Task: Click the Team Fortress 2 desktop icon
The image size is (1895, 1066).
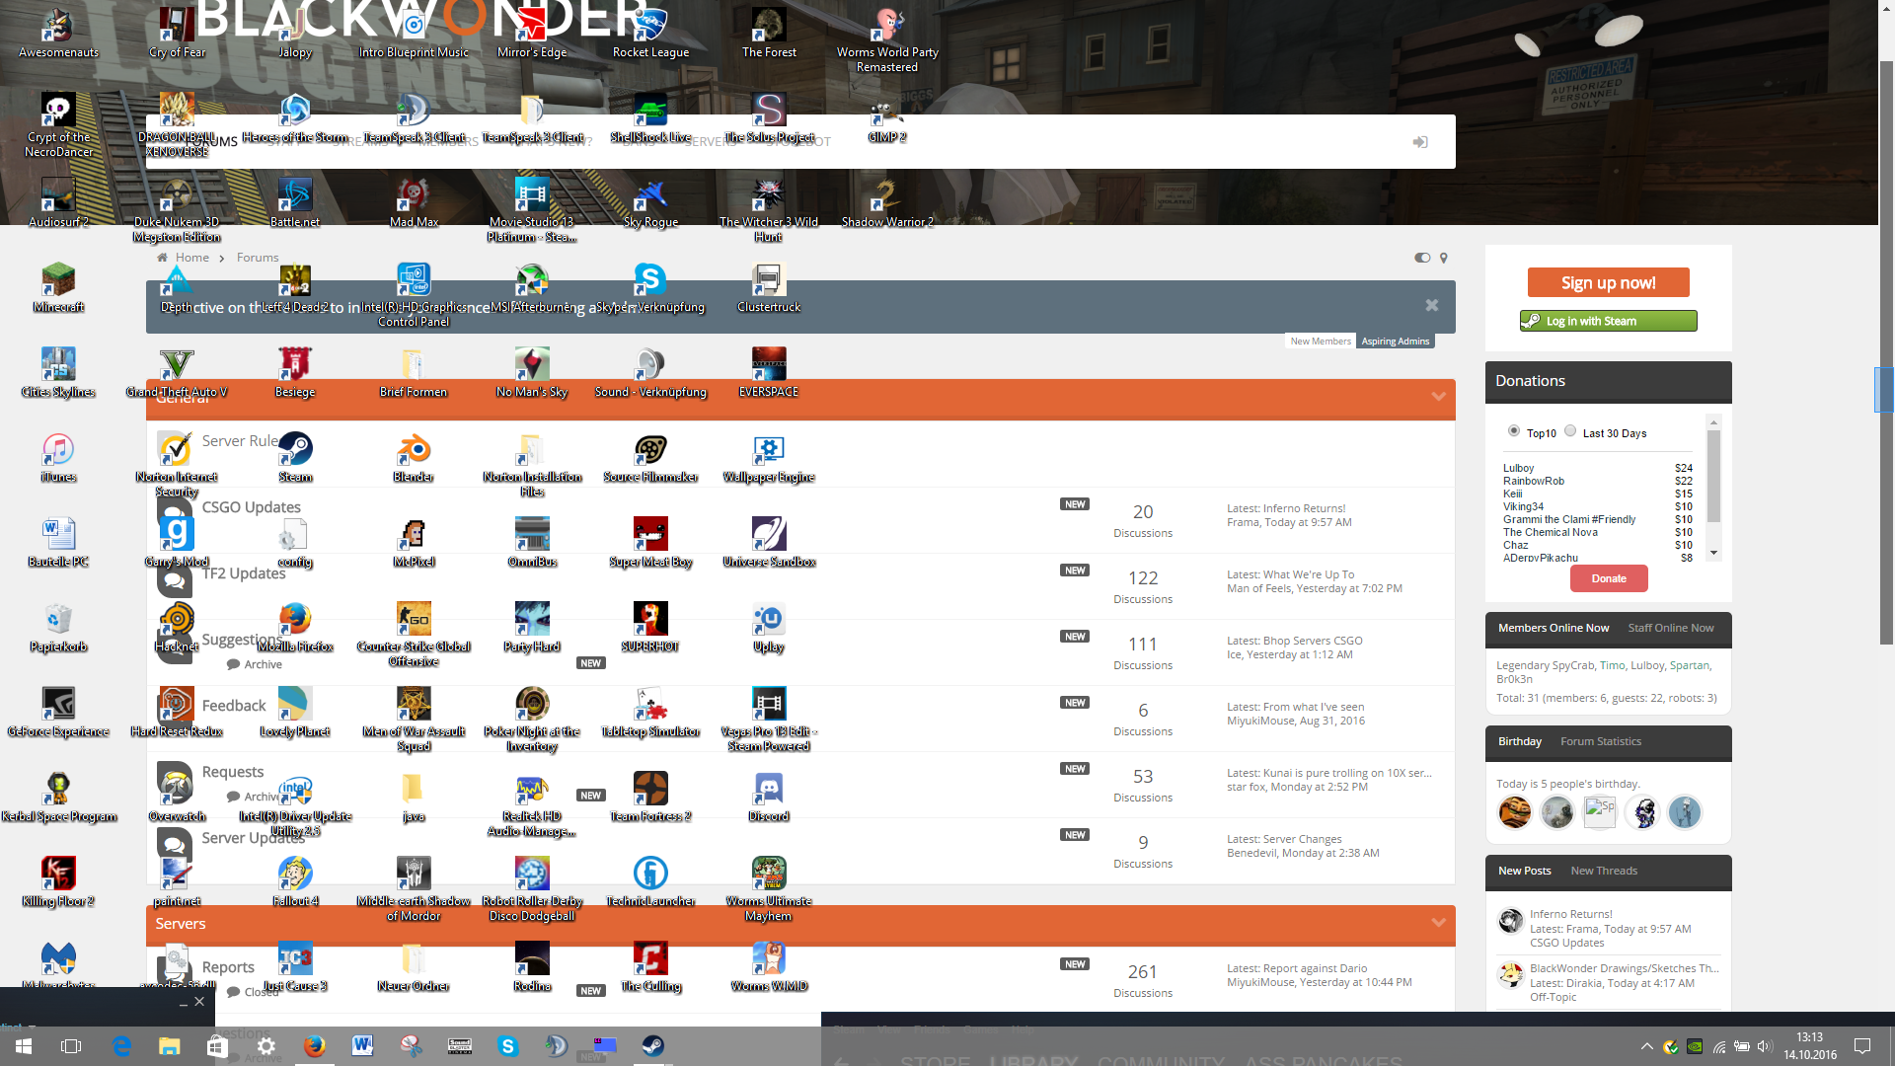Action: (650, 797)
